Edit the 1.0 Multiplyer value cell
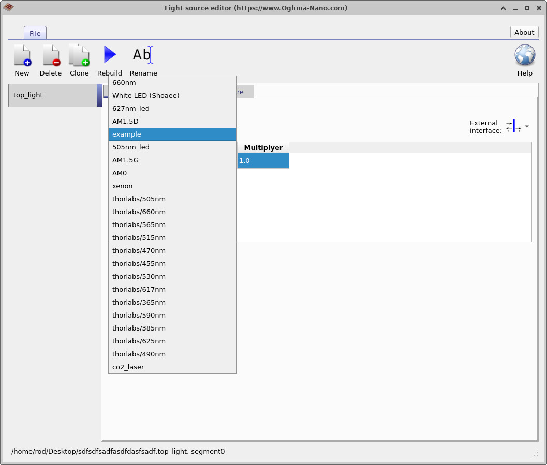Image resolution: width=547 pixels, height=465 pixels. pos(263,160)
